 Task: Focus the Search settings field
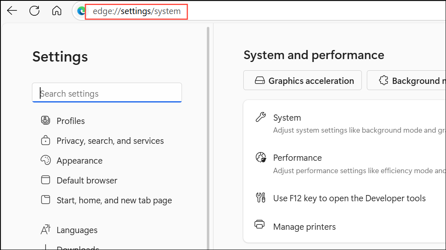[x=107, y=93]
